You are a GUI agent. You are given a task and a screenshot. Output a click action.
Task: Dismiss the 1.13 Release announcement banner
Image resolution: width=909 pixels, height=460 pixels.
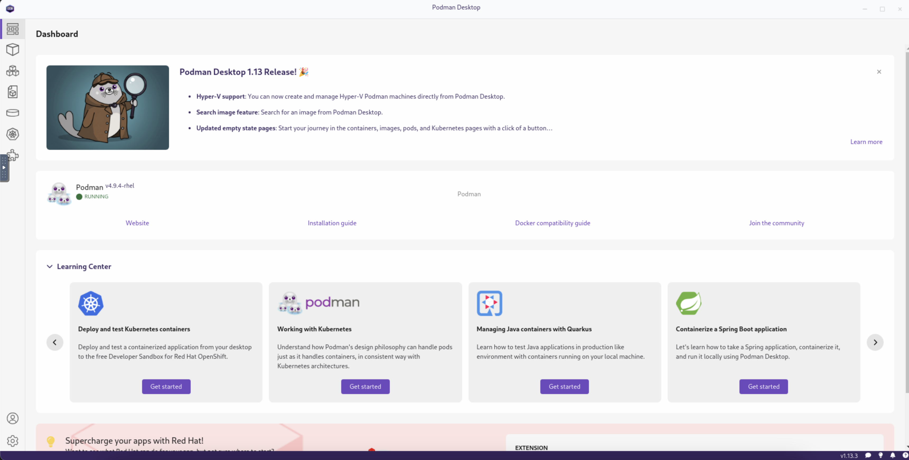(x=879, y=72)
